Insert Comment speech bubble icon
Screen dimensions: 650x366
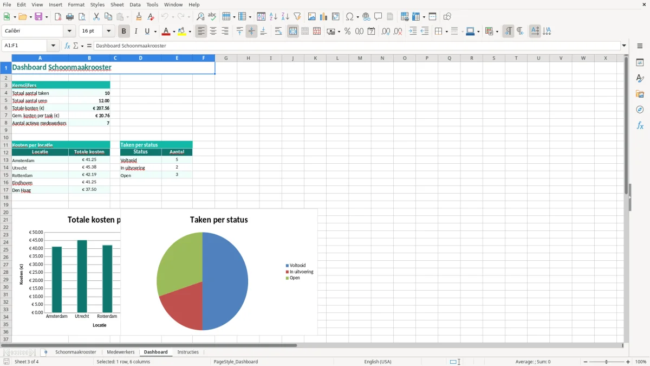378,17
